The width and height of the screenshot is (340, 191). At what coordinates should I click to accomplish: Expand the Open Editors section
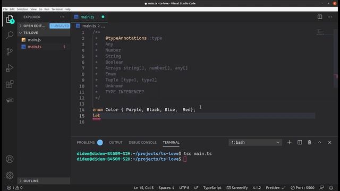point(34,26)
